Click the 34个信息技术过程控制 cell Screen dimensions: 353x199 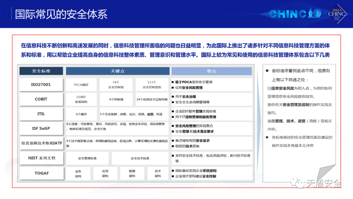pos(152,99)
